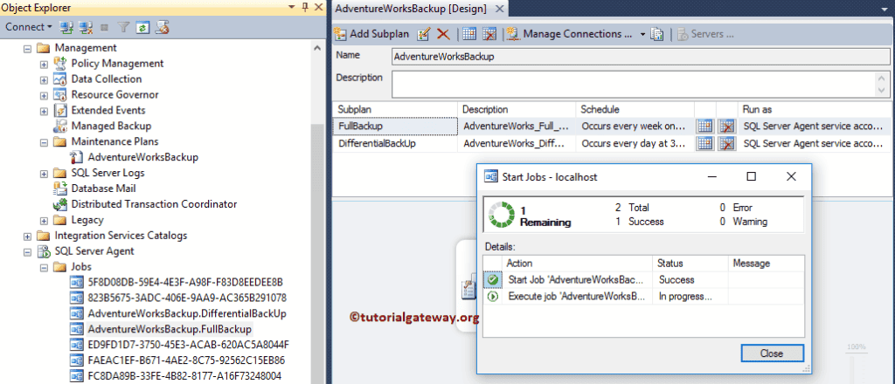The image size is (895, 384).
Task: Click Add Subplan toolbar button
Action: click(x=371, y=34)
